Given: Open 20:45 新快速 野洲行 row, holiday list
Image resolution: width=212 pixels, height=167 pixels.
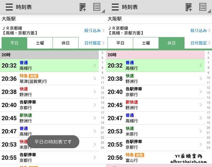Looking at the screenshot, I should pyautogui.click(x=155, y=105).
